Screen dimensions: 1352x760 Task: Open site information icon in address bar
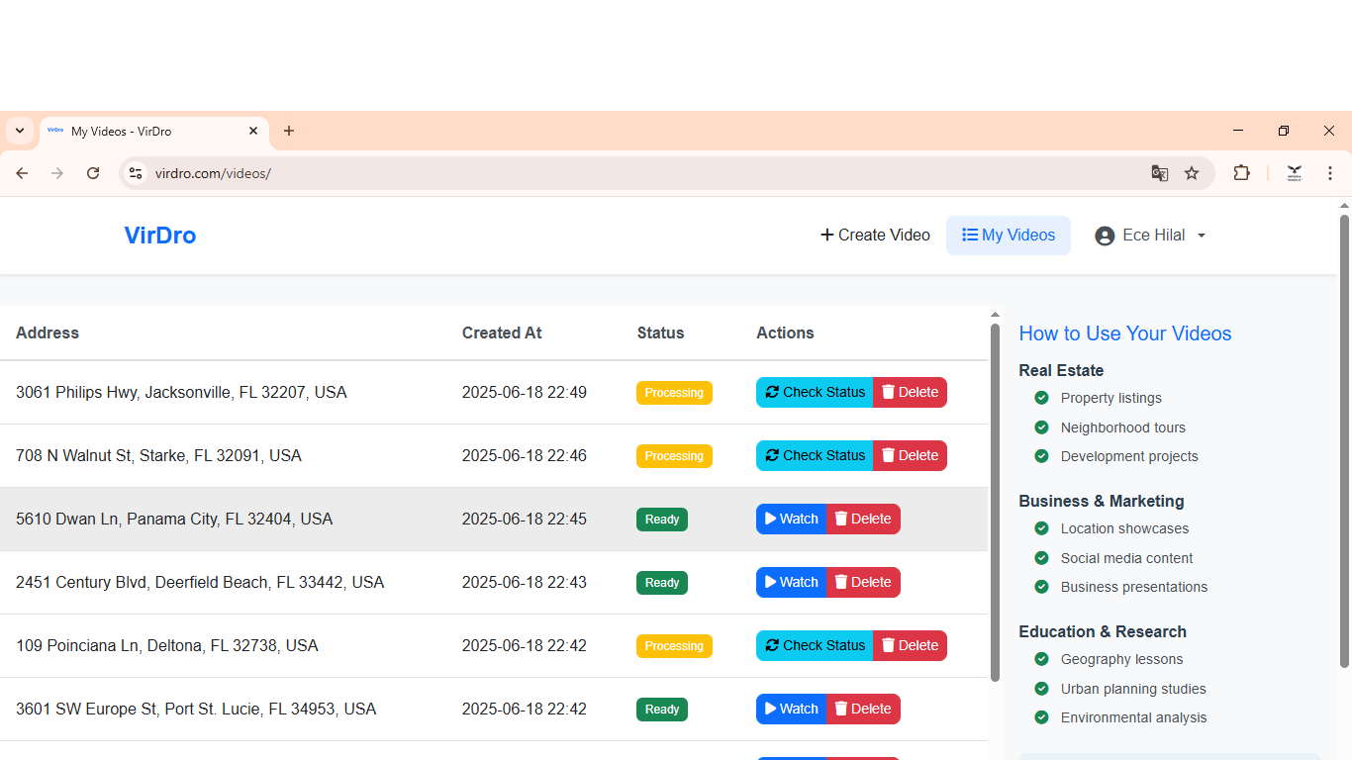pyautogui.click(x=136, y=173)
